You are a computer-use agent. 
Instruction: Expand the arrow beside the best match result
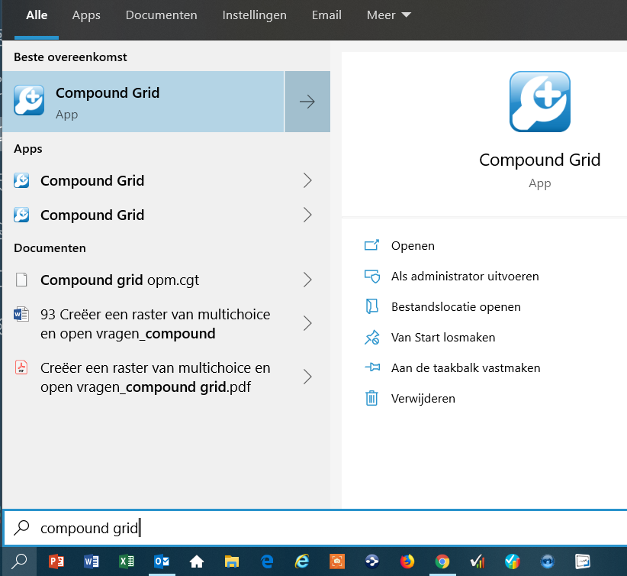pos(307,102)
